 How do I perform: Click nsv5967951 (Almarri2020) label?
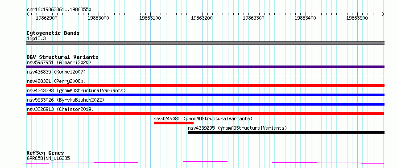[59, 62]
